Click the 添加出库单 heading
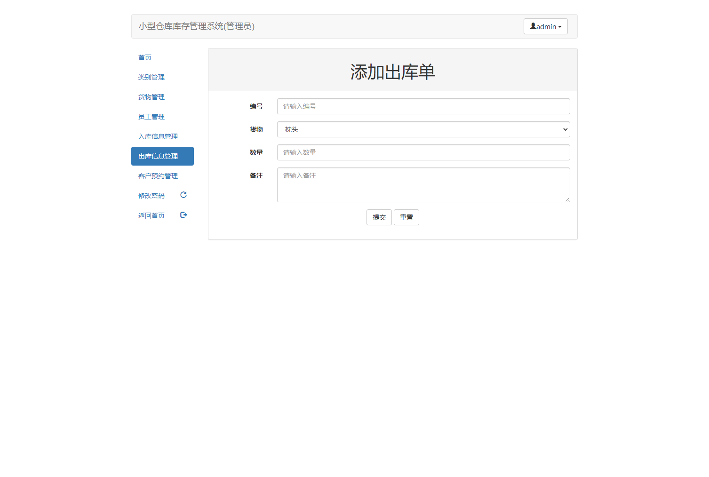 (393, 72)
